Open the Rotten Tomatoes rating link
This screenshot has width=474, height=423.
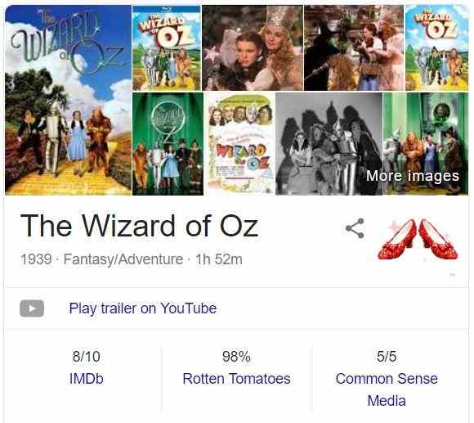point(236,379)
